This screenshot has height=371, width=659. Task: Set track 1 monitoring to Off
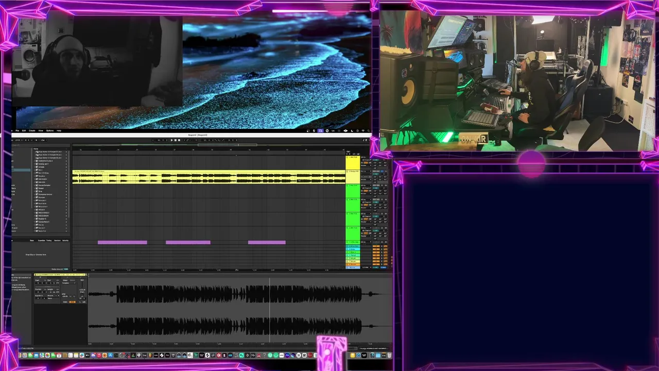tap(370, 162)
